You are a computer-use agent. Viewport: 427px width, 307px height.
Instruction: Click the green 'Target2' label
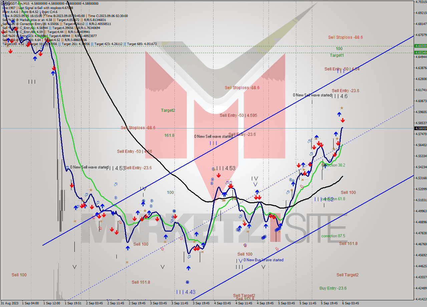tap(168, 110)
